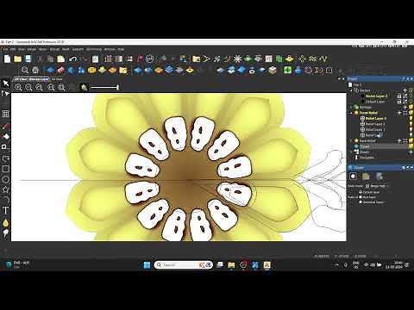Image resolution: width=414 pixels, height=310 pixels.
Task: Open a file using the yellow folder icon
Action: [x=17, y=59]
